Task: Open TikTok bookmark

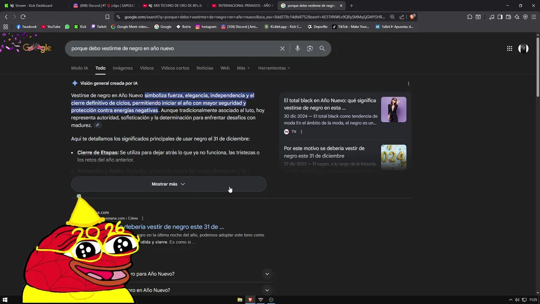Action: tap(351, 27)
